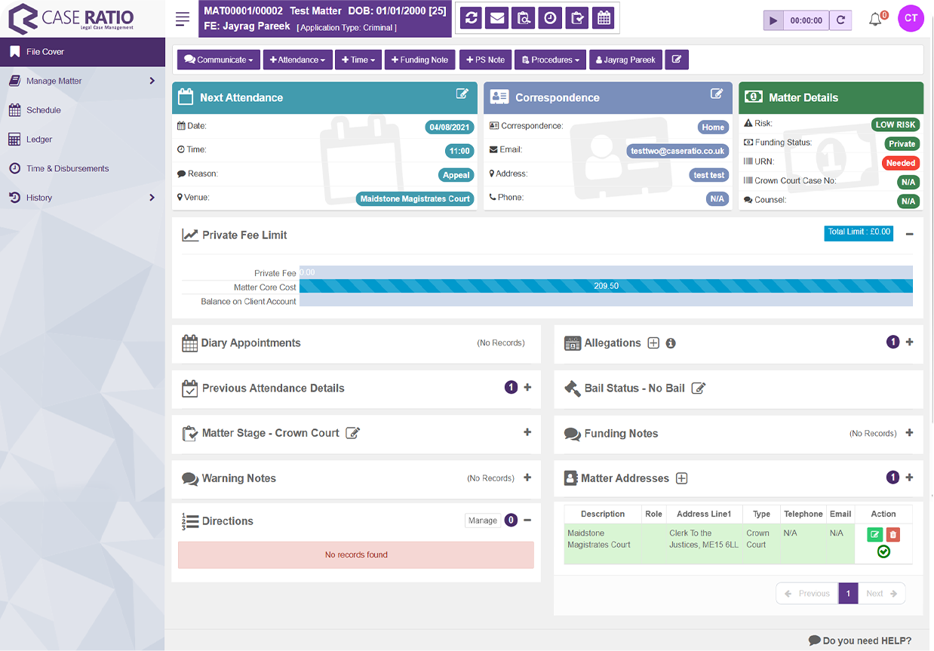934x651 pixels.
Task: Edit the Bail Status entry
Action: [x=699, y=388]
